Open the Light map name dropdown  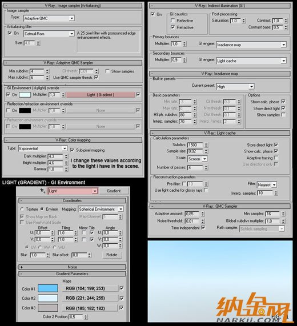pos(73,191)
